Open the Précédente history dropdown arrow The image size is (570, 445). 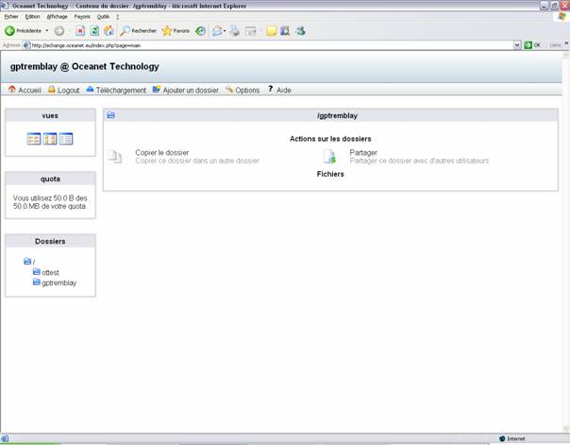coord(47,31)
